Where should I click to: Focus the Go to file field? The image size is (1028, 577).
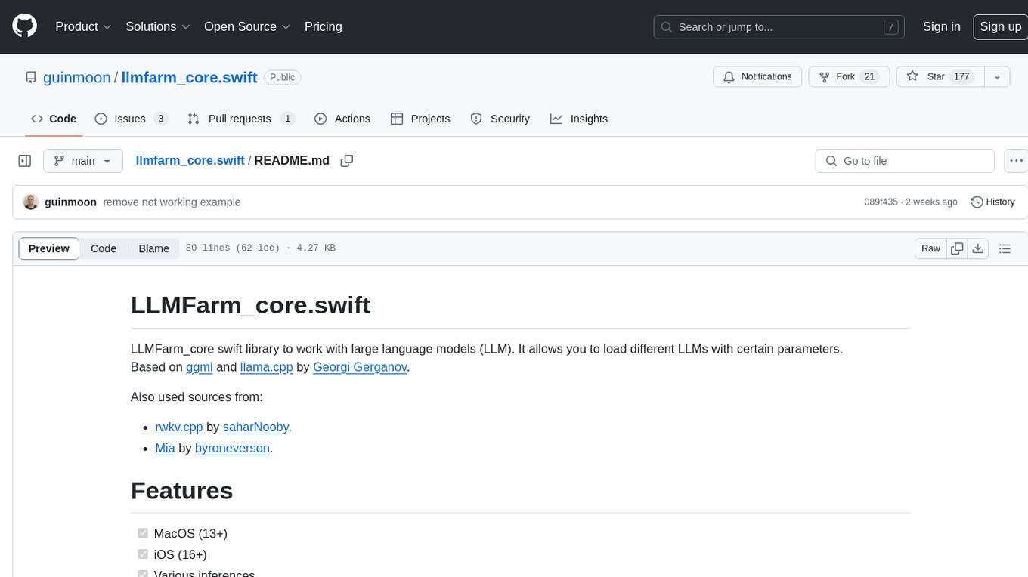(905, 161)
